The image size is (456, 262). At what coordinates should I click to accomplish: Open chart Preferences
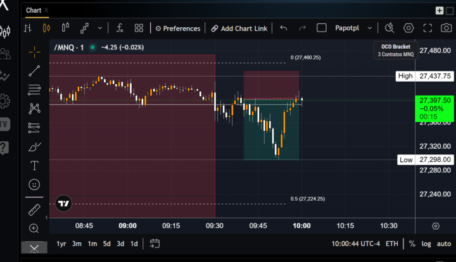[x=178, y=28]
